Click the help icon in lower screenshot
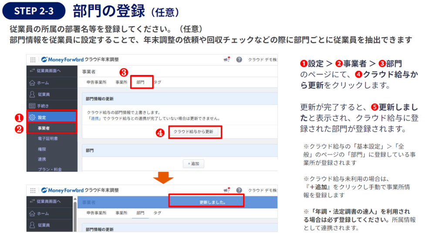The width and height of the screenshot is (446, 233). click(x=239, y=190)
